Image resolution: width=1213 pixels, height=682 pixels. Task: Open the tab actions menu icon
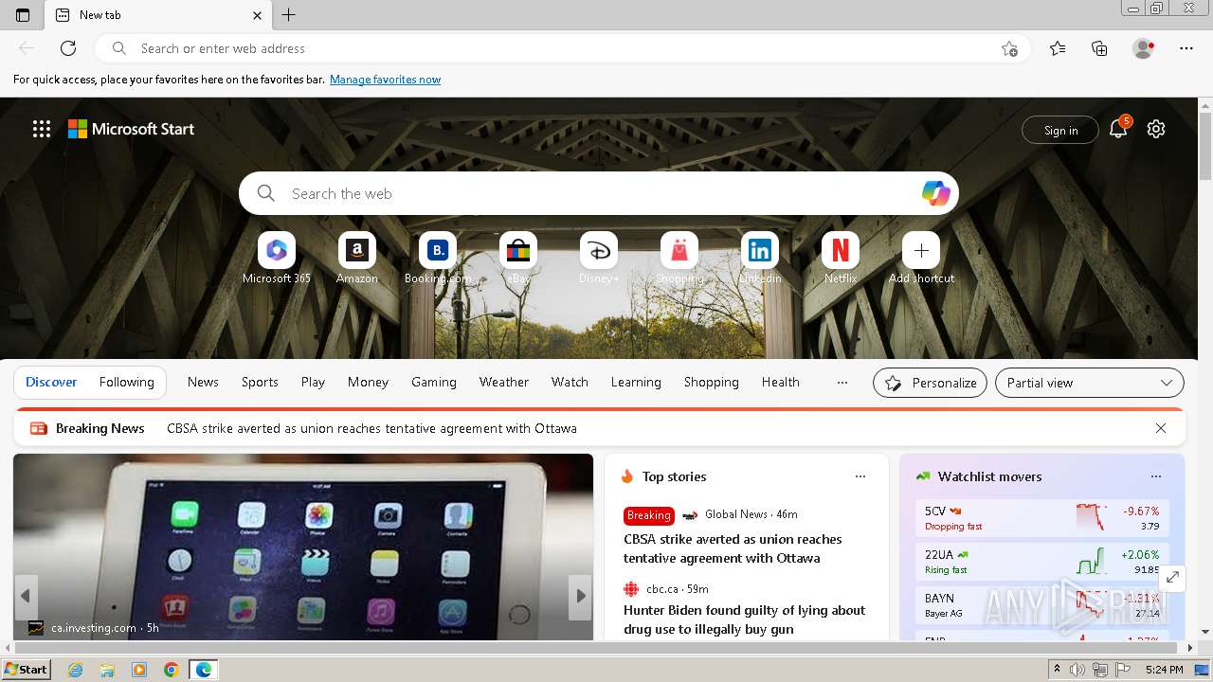(23, 15)
